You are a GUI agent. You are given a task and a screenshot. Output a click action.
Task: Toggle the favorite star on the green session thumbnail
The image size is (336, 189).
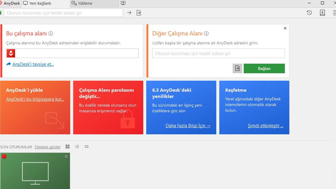[x=66, y=157]
